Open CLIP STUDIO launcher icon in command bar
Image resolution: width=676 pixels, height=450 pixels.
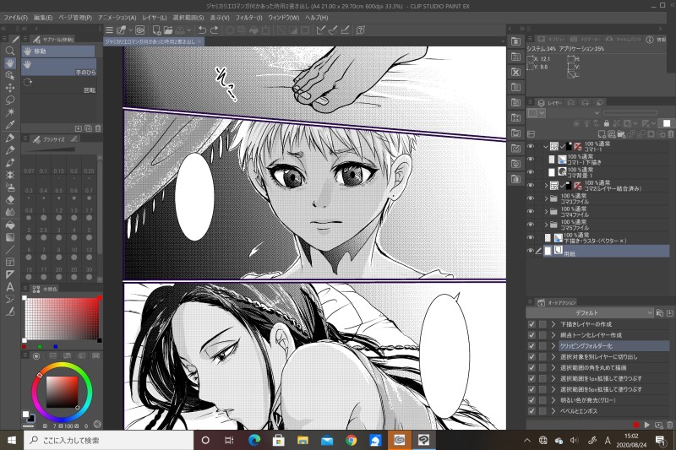coord(139,30)
